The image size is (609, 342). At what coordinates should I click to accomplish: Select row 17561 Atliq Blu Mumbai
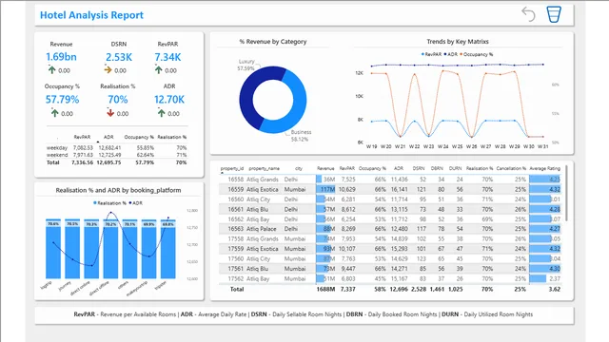pos(391,268)
